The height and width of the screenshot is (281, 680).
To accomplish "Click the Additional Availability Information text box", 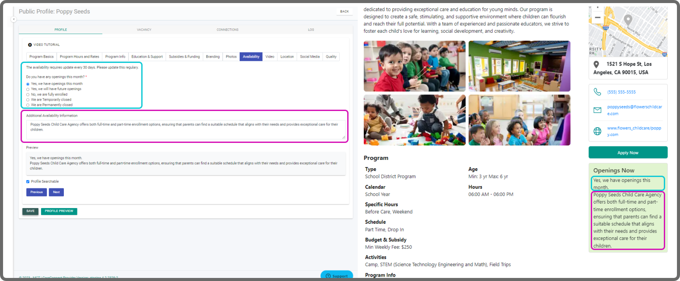I will (x=186, y=130).
